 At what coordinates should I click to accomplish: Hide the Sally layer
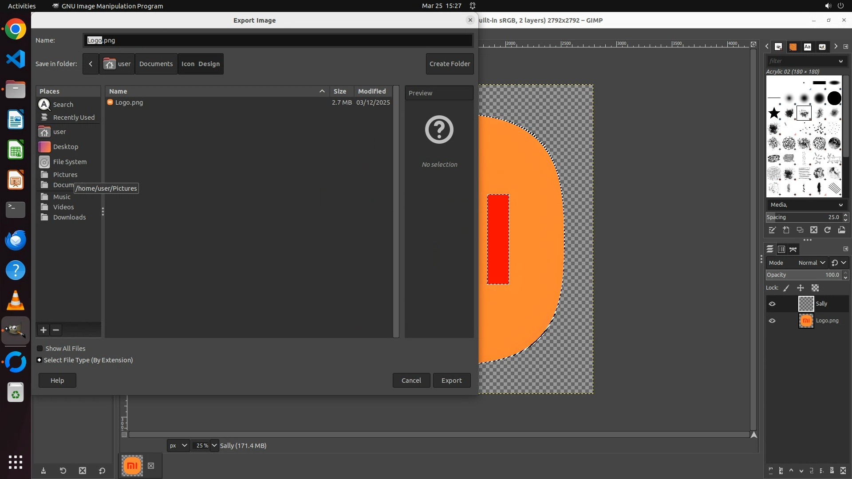(772, 304)
